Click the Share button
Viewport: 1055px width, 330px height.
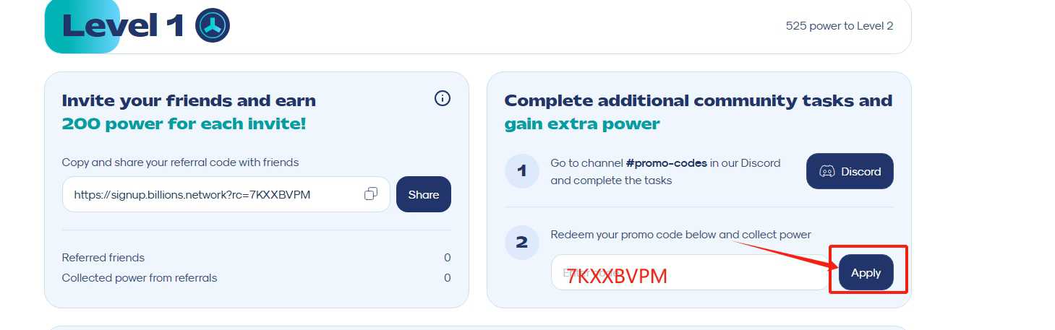[x=424, y=194]
